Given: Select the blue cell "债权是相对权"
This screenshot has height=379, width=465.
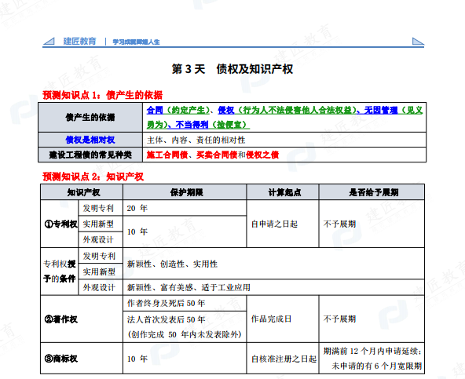Looking at the screenshot, I should point(90,140).
